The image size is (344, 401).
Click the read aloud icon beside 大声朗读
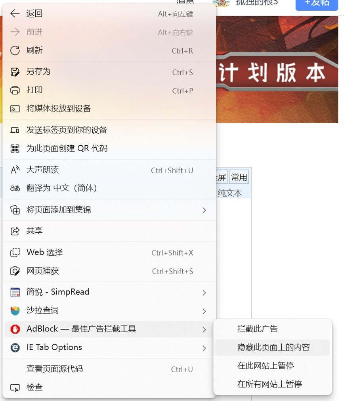click(x=15, y=170)
